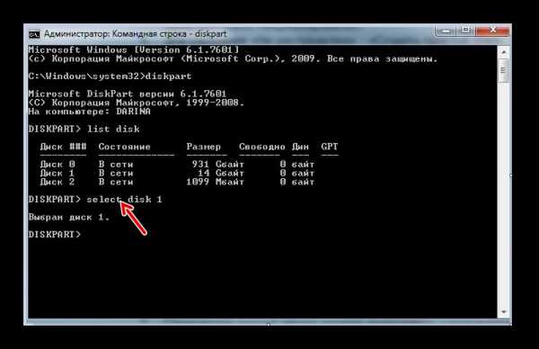
Task: Click the window title bar text
Action: [x=135, y=34]
